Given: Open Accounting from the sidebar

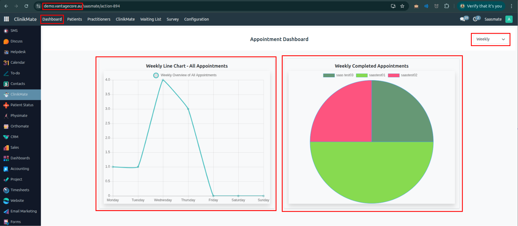Looking at the screenshot, I should [x=20, y=169].
